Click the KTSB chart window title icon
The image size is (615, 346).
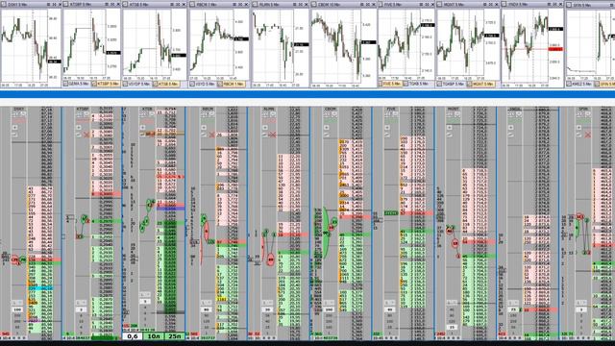pyautogui.click(x=126, y=4)
